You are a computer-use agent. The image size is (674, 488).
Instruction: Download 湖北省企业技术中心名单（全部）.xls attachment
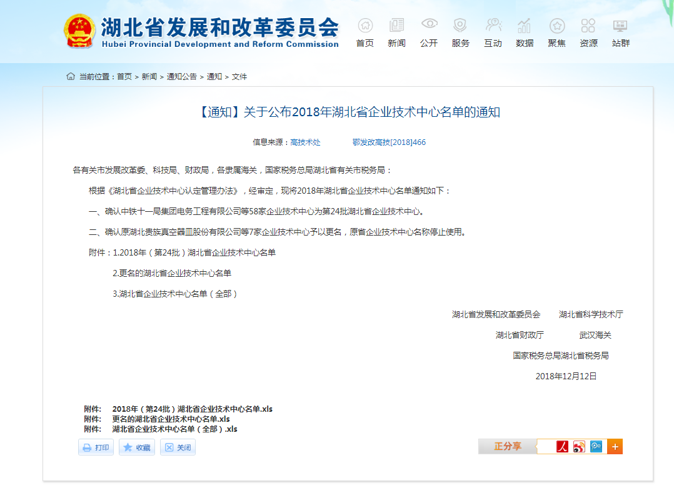pos(174,429)
